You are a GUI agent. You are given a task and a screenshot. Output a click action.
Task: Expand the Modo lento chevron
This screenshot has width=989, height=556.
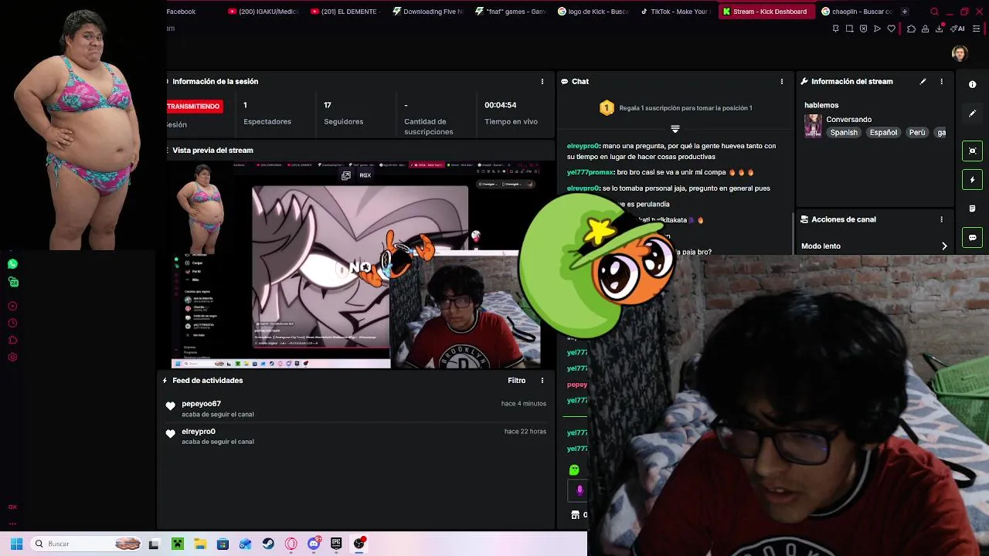[944, 246]
